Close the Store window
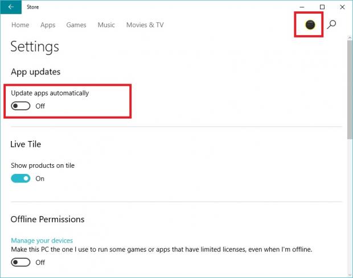The width and height of the screenshot is (353, 278). pos(342,7)
